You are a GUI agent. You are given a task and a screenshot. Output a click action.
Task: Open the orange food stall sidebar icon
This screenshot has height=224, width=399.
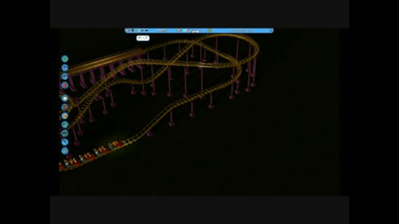click(65, 116)
